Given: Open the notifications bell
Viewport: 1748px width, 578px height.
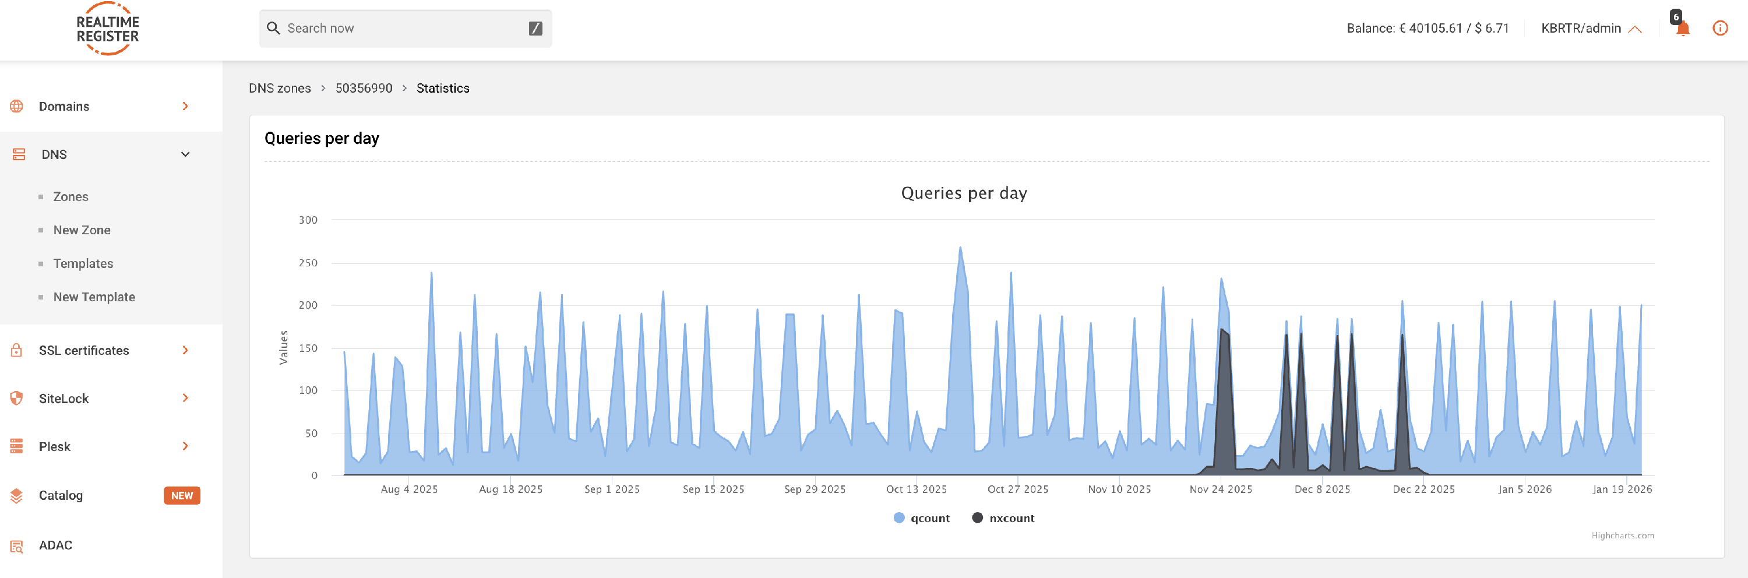Looking at the screenshot, I should pos(1683,29).
